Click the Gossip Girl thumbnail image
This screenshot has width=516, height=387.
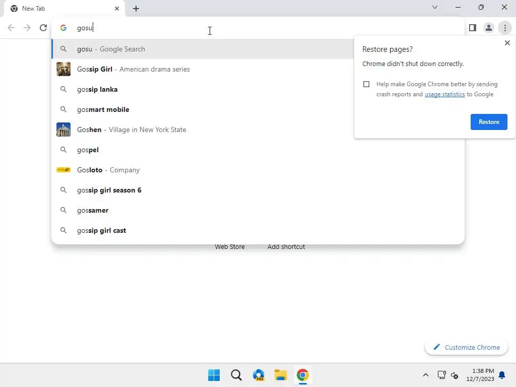pos(63,69)
